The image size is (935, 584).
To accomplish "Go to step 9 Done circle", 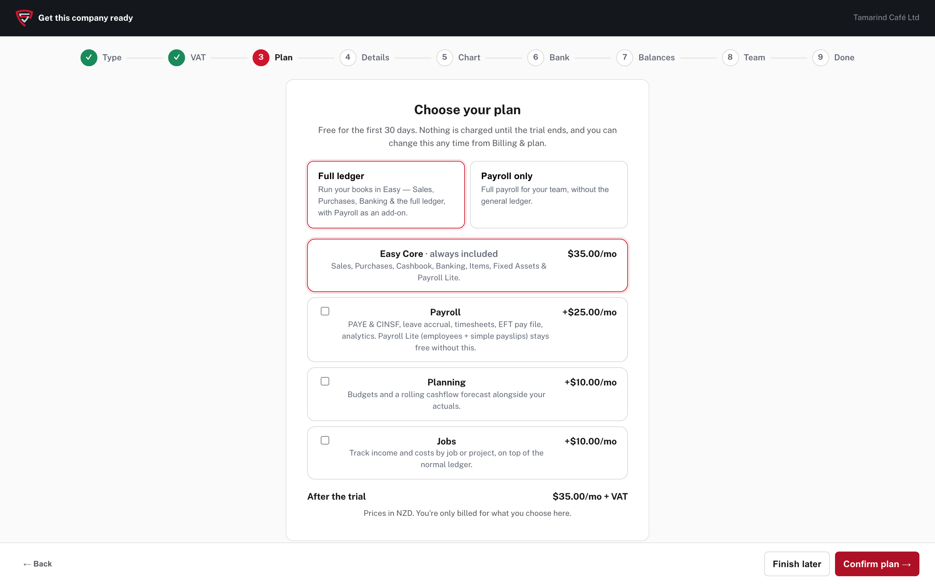I will 820,57.
